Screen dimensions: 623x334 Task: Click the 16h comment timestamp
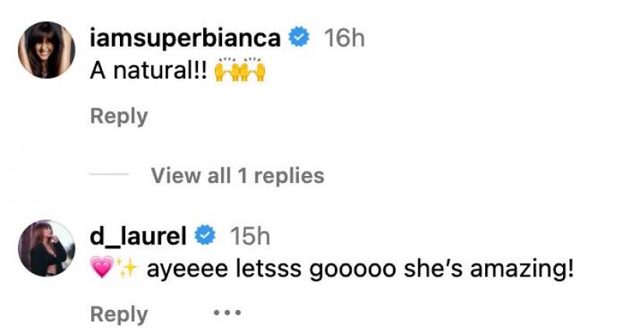344,37
